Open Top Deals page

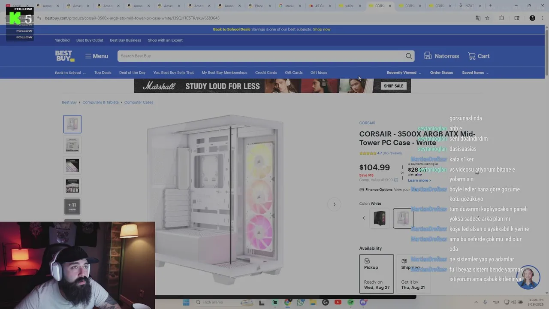pyautogui.click(x=103, y=73)
